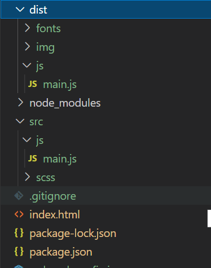Expand the node_modules folder chevron

pos(20,103)
